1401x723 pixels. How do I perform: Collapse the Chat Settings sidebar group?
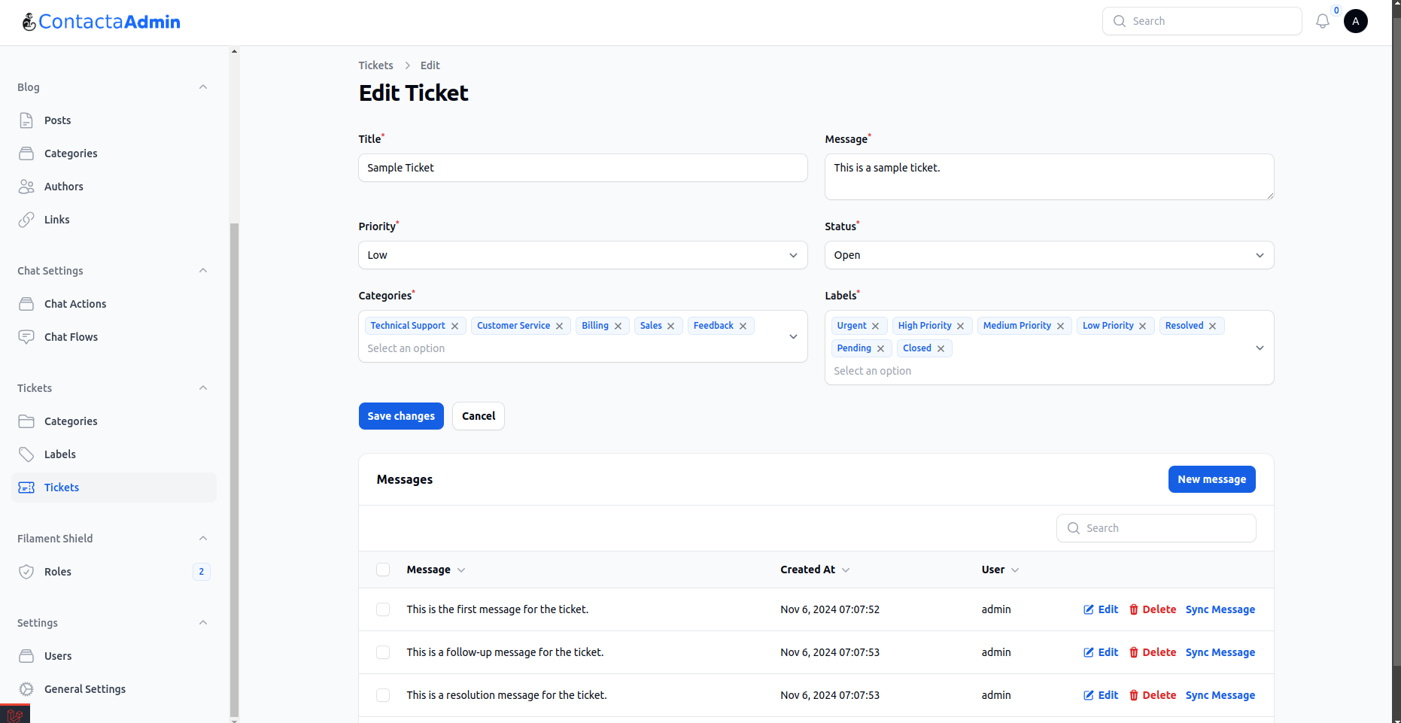click(202, 271)
